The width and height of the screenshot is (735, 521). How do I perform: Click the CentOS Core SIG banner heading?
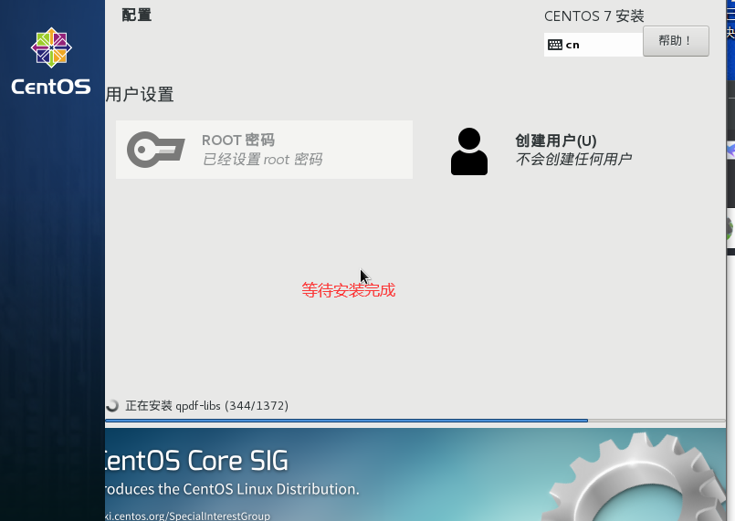[x=197, y=461]
